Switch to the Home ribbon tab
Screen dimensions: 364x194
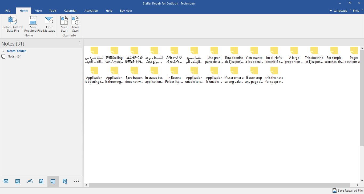coord(24,11)
